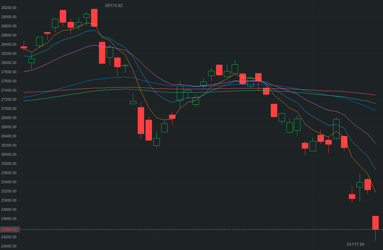Click the 26000.00 axis label
Image resolution: width=383 pixels, height=250 pixels.
click(9, 154)
